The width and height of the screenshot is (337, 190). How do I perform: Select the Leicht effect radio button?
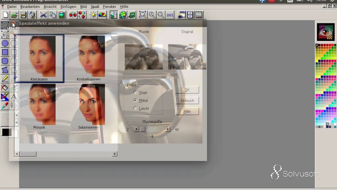pyautogui.click(x=135, y=108)
